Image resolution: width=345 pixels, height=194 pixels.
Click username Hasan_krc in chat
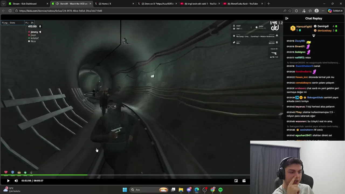(301, 77)
